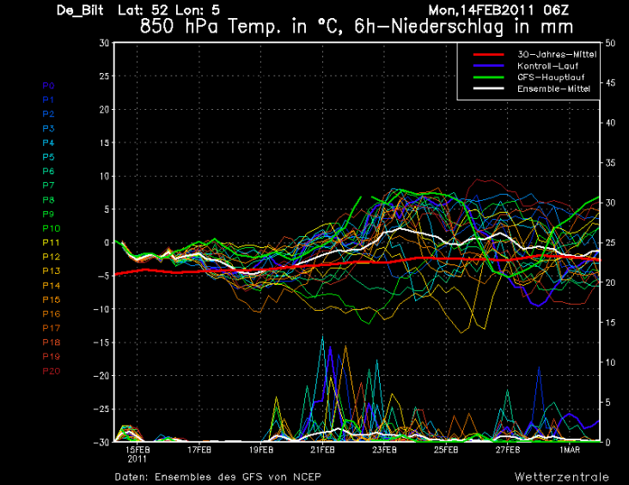Click the P10 ensemble member label
Screen dimensions: 629x485
(x=52, y=228)
